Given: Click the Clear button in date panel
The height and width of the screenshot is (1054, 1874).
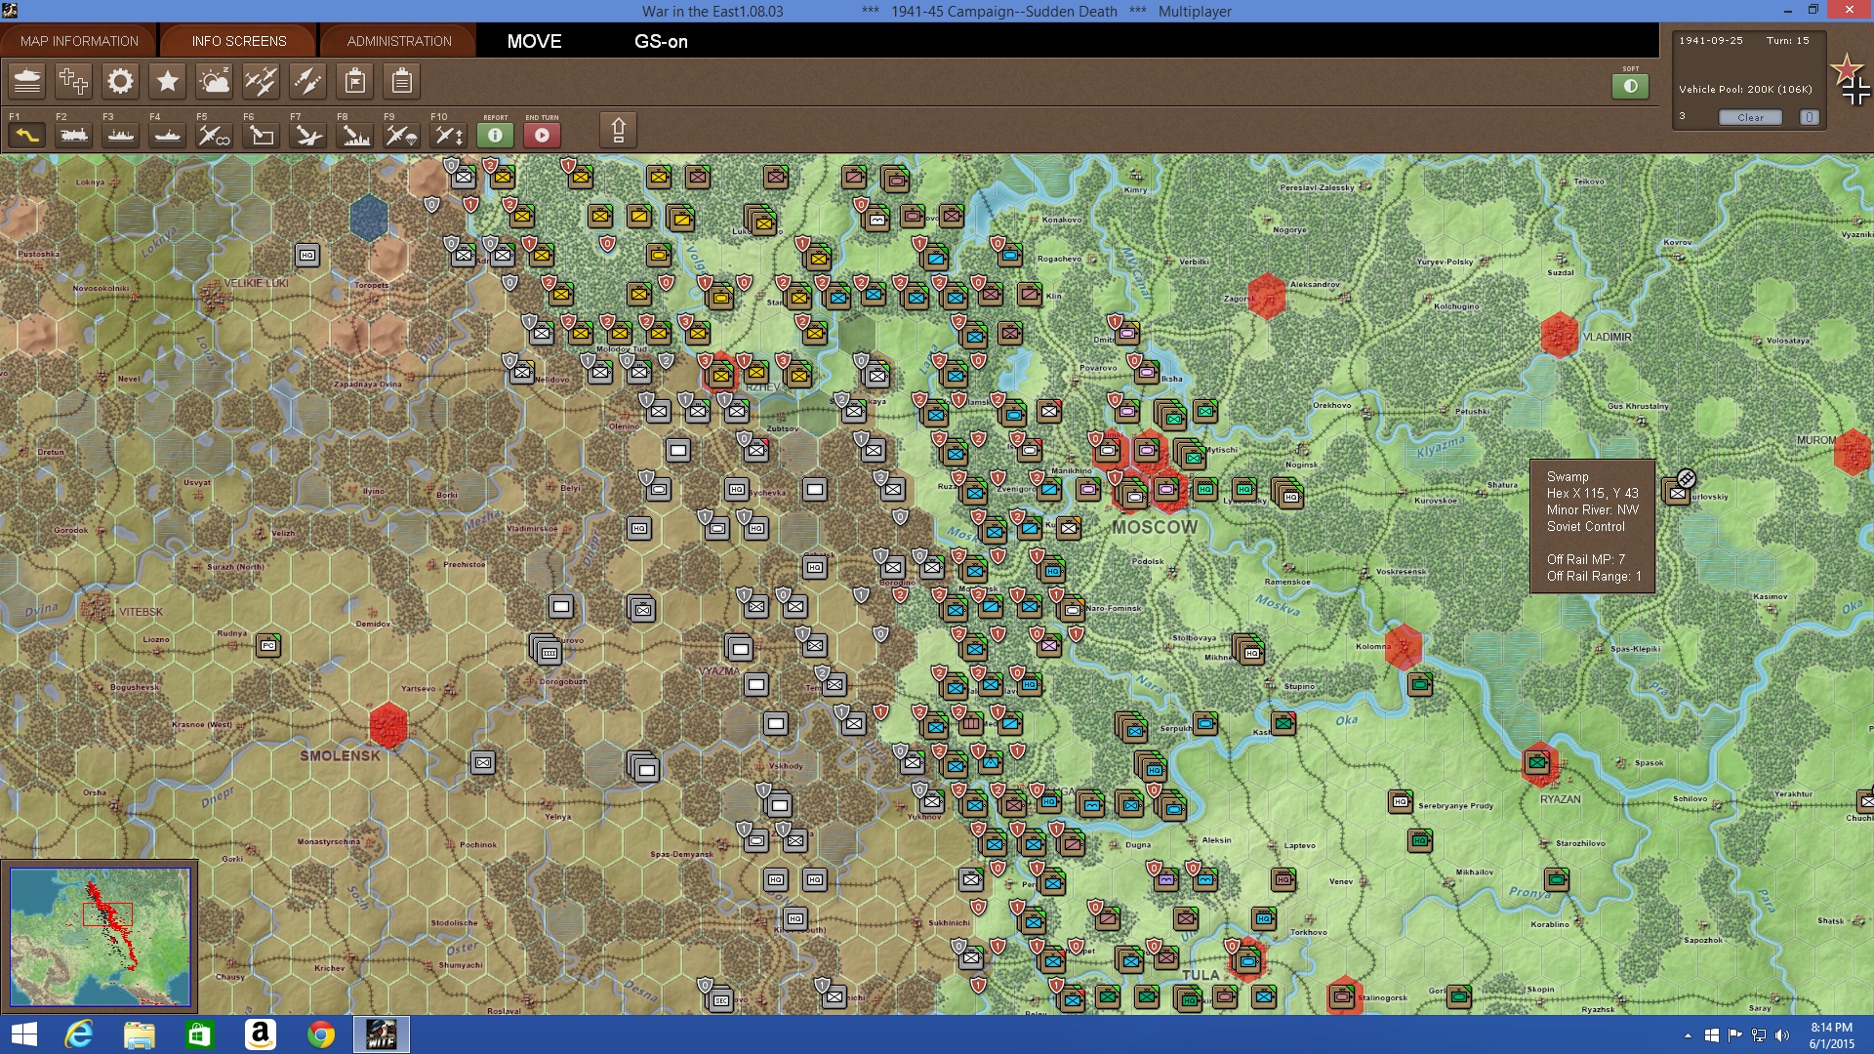Looking at the screenshot, I should pyautogui.click(x=1750, y=117).
